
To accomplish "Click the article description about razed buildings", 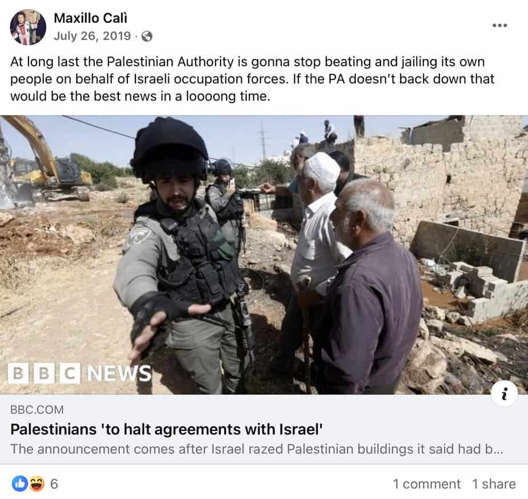I will (x=257, y=449).
